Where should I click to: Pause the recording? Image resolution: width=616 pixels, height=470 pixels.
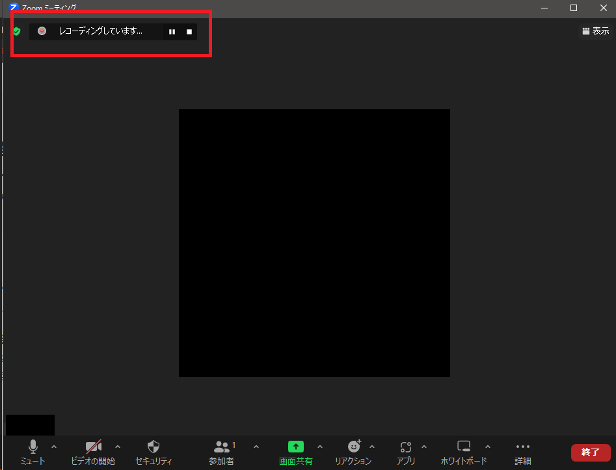coord(172,31)
